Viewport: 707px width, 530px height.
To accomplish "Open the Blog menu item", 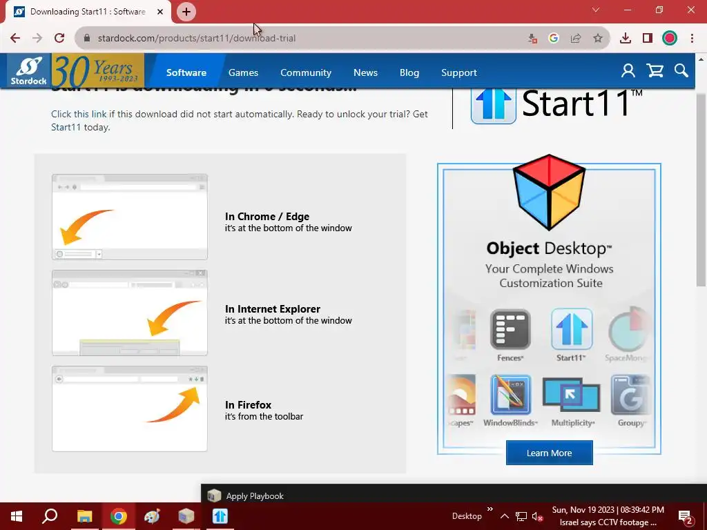I will click(409, 72).
